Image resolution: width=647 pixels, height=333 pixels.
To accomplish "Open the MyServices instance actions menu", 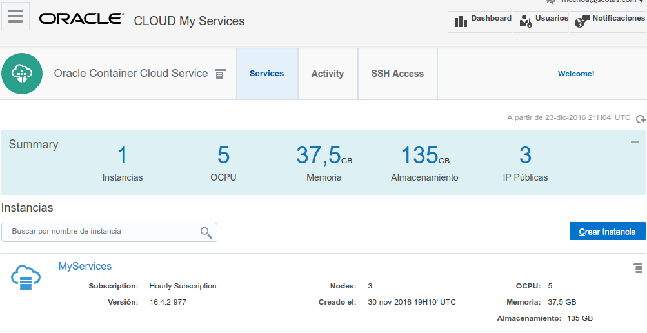I will [639, 268].
